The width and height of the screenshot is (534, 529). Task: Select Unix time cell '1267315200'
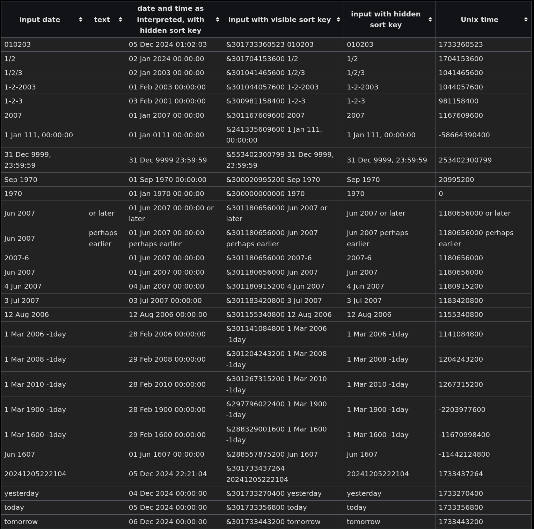point(483,384)
